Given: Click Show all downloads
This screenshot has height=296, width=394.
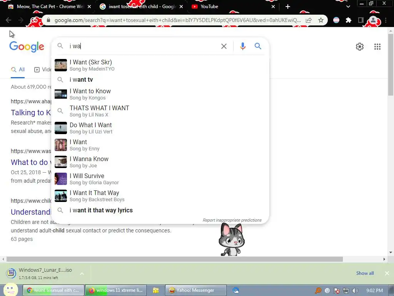Looking at the screenshot, I should tap(365, 273).
